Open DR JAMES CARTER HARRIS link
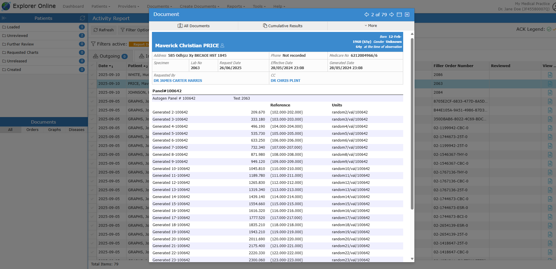 coord(178,80)
